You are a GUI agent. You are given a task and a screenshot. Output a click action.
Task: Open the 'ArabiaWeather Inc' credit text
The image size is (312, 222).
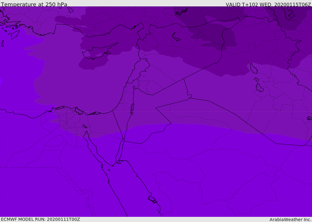(x=290, y=220)
